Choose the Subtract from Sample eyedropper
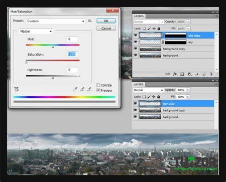The width and height of the screenshot is (226, 182). [89, 89]
